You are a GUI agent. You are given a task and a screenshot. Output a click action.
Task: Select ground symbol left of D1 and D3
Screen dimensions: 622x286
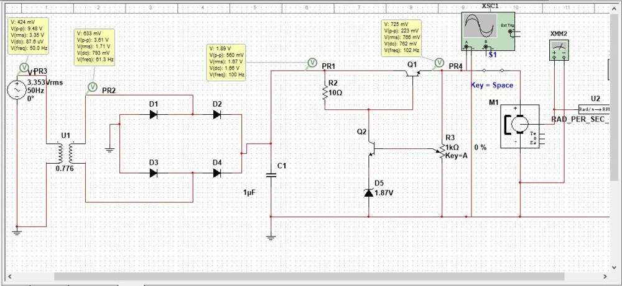[110, 150]
